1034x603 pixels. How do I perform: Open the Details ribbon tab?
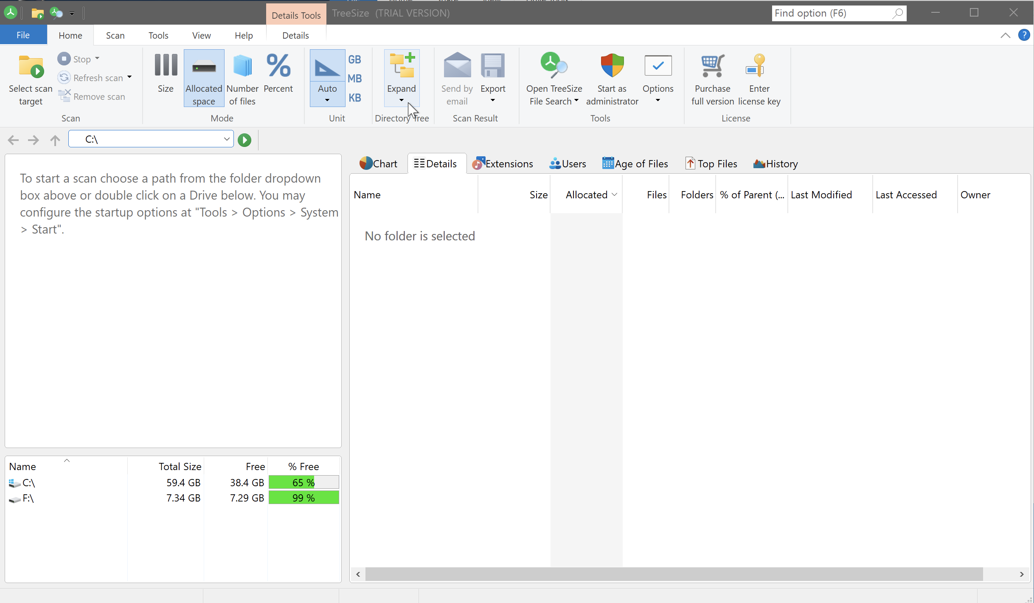pos(295,35)
